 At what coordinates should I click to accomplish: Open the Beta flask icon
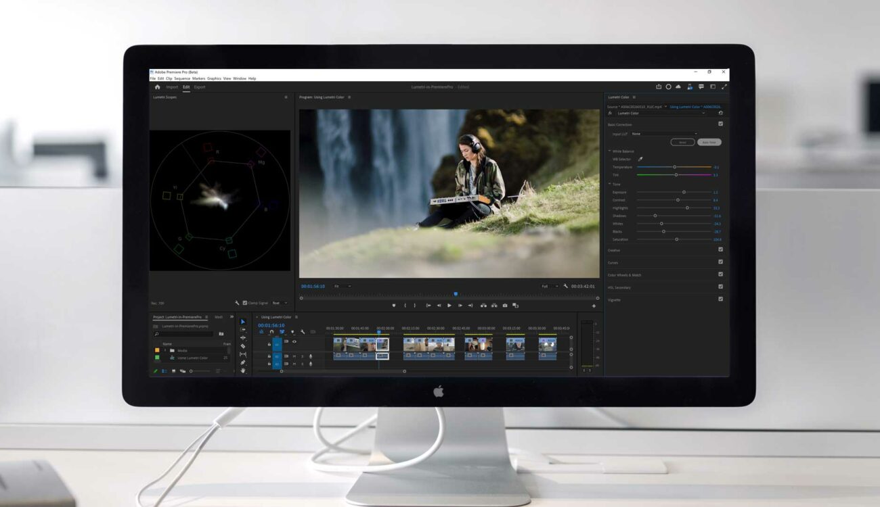point(690,87)
